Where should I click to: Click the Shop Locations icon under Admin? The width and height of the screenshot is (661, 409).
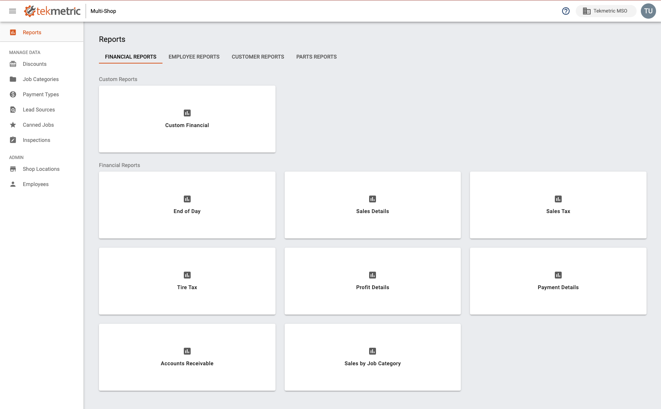coord(13,169)
